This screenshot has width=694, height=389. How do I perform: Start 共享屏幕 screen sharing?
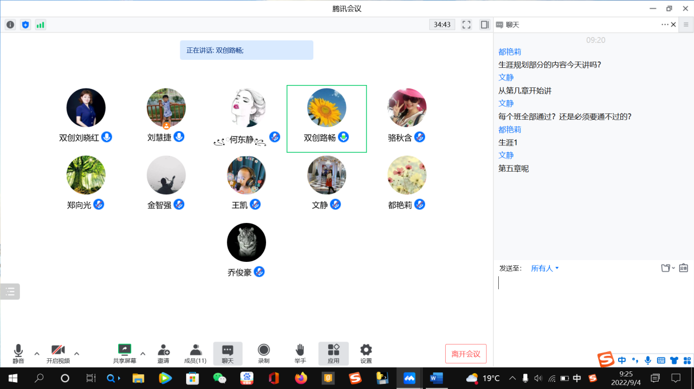124,354
